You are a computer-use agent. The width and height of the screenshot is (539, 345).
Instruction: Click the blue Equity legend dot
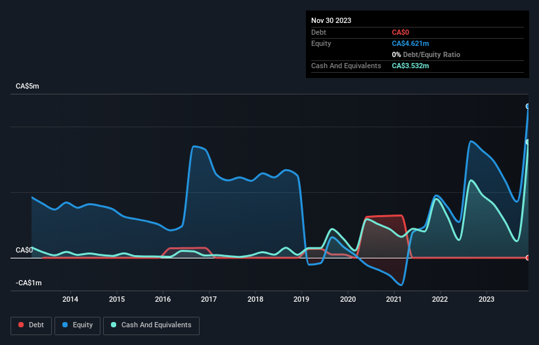[65, 325]
